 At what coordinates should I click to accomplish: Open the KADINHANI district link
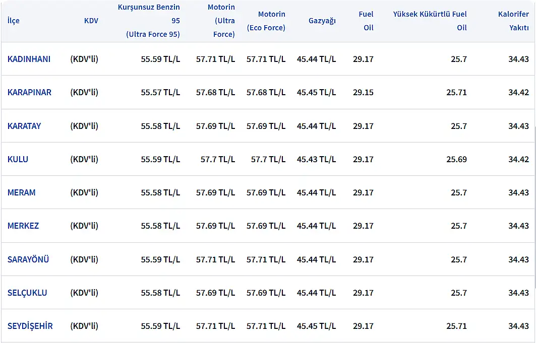(29, 59)
